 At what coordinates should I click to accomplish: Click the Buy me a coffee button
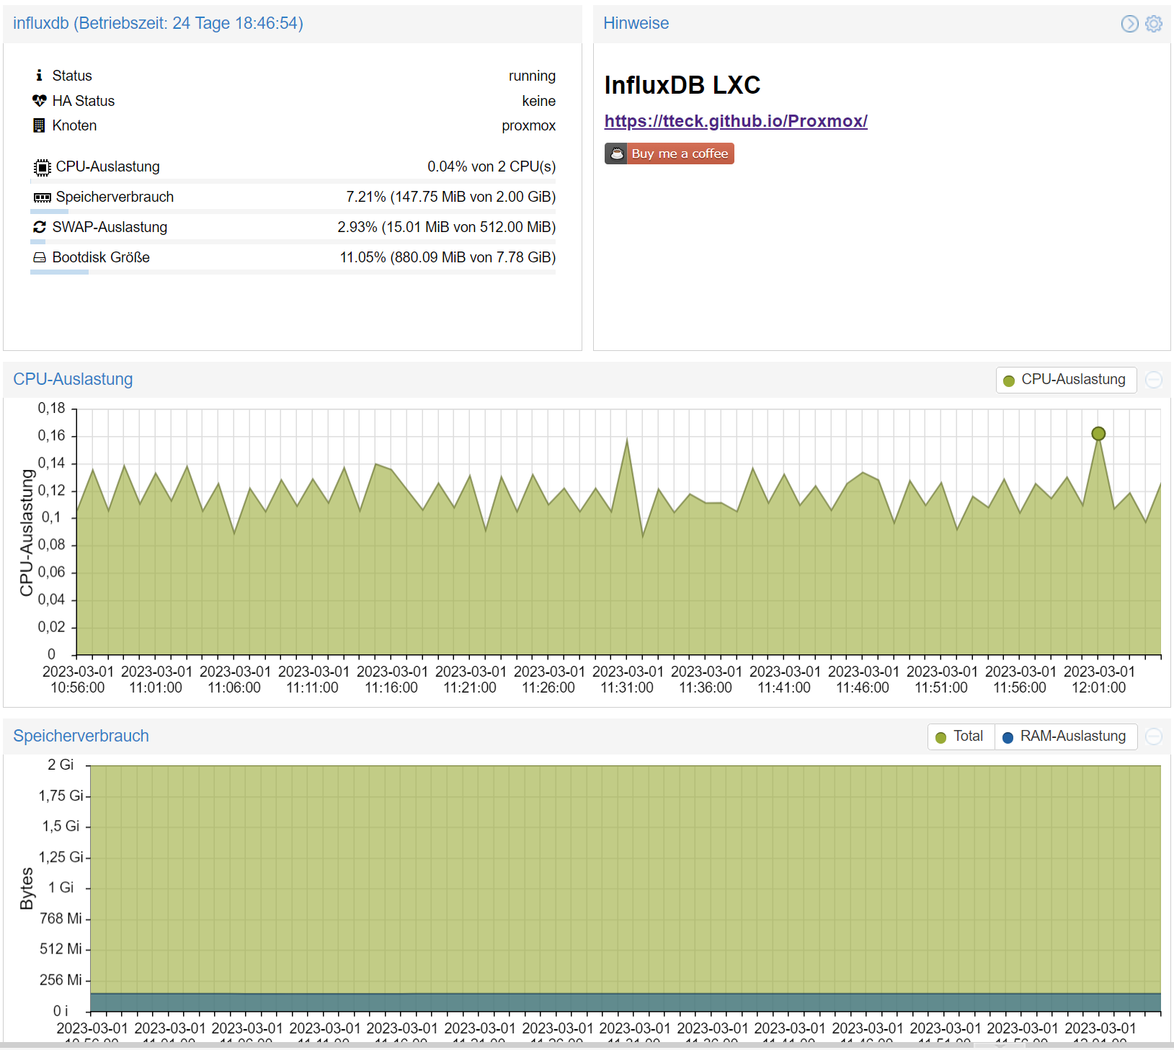click(x=669, y=154)
